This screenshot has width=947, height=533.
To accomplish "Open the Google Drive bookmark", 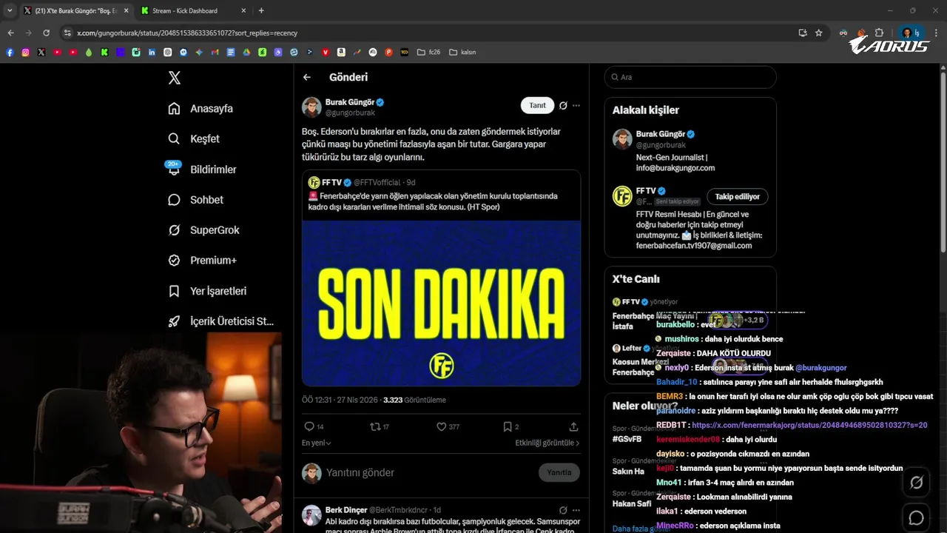I will (x=246, y=52).
